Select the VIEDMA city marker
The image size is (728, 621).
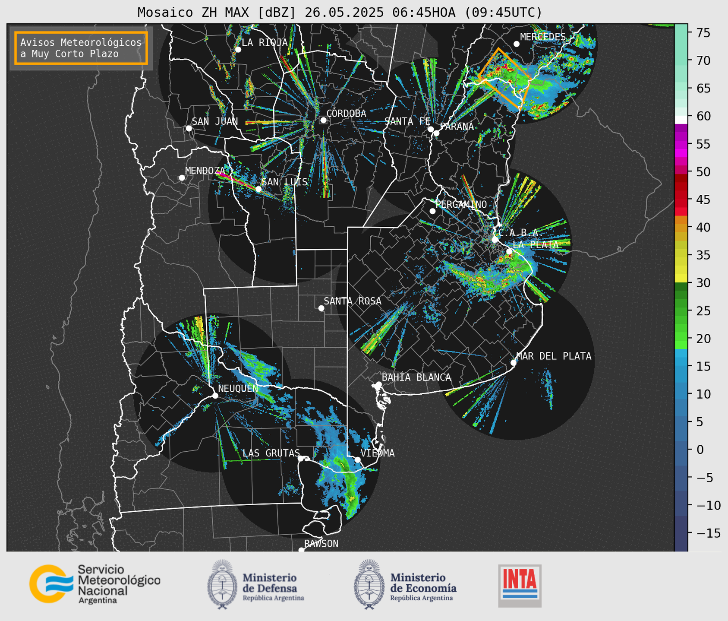click(x=358, y=459)
